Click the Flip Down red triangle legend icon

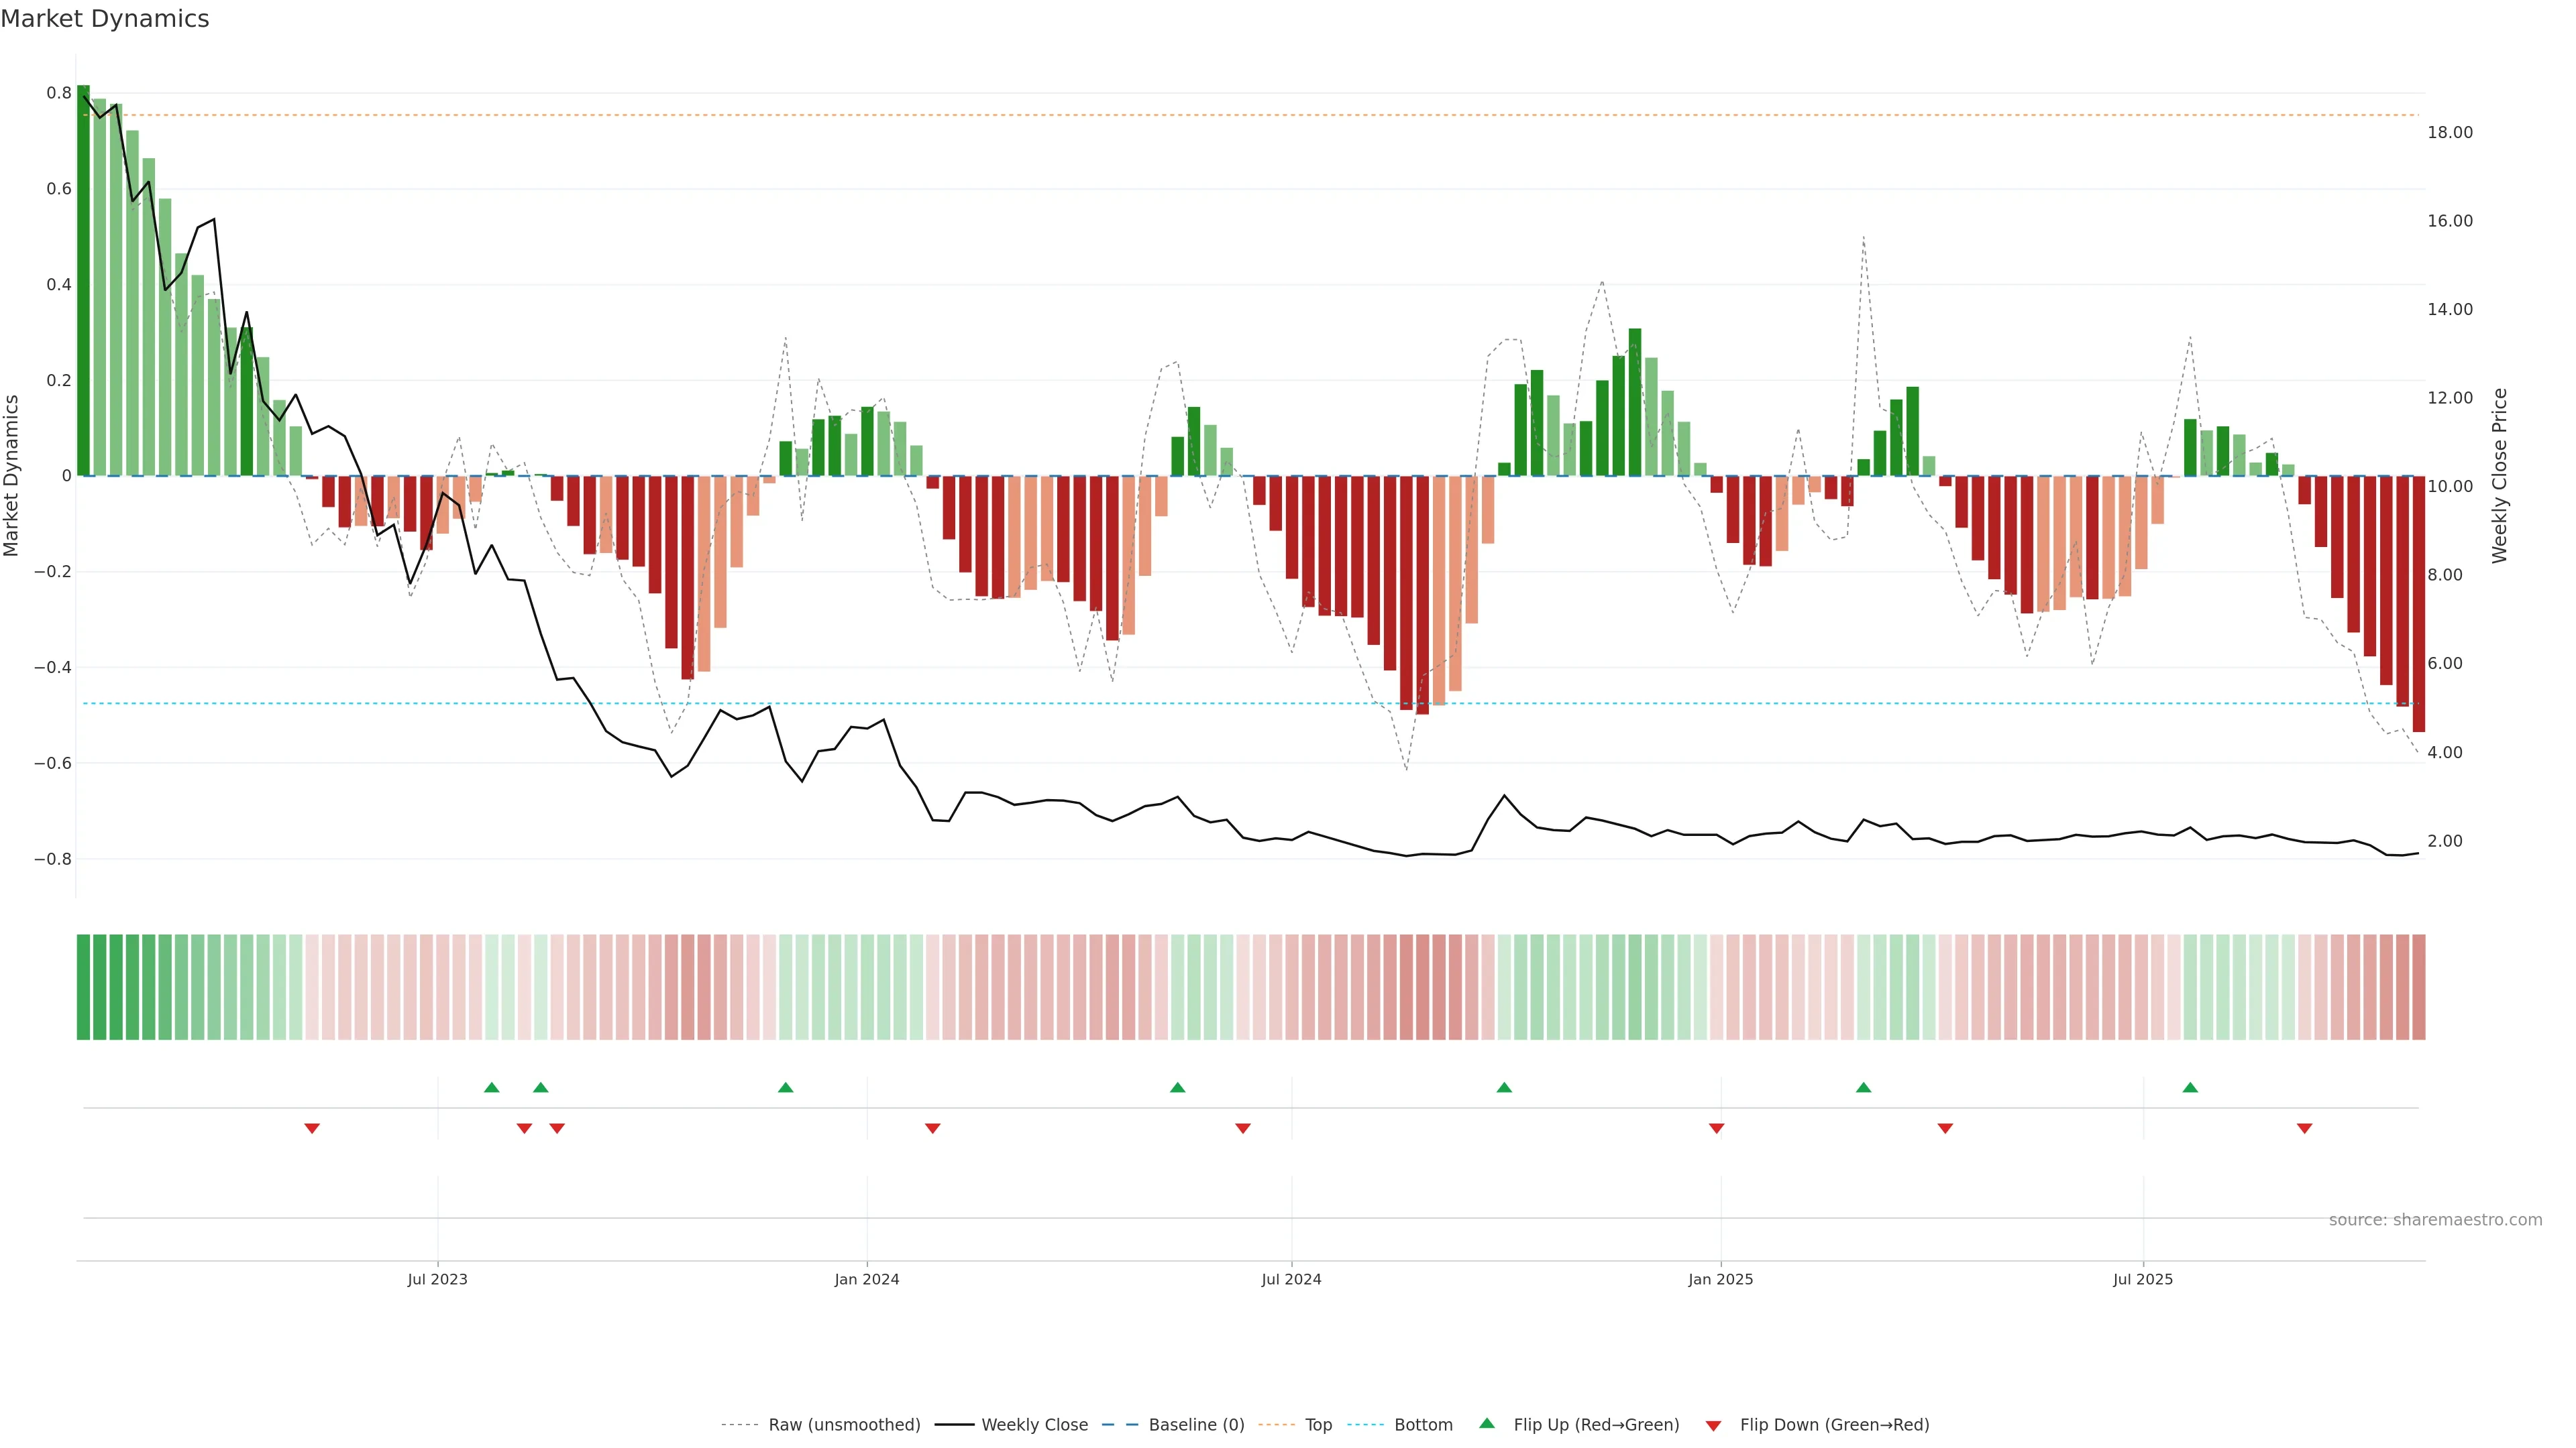(x=1713, y=1426)
